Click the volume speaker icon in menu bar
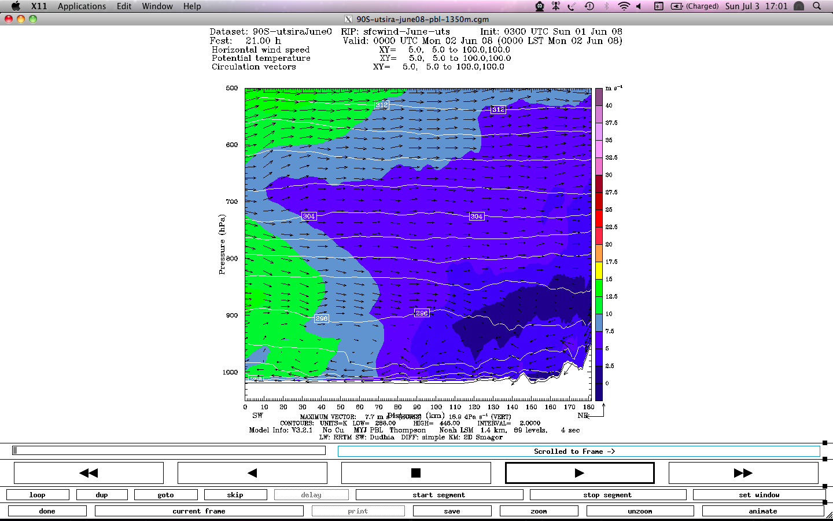 (x=639, y=6)
